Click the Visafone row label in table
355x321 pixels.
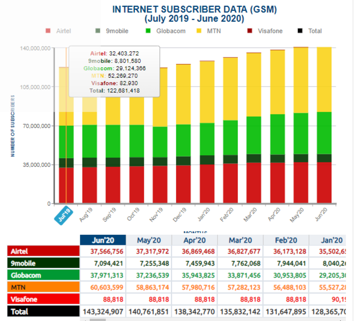[x=44, y=299]
